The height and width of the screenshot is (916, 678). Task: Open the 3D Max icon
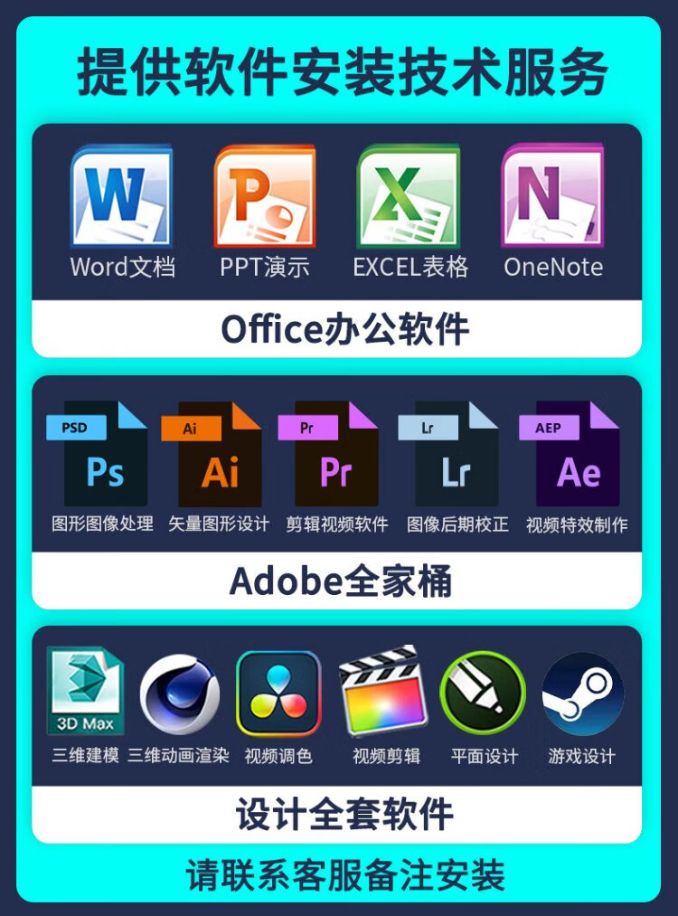tap(85, 691)
